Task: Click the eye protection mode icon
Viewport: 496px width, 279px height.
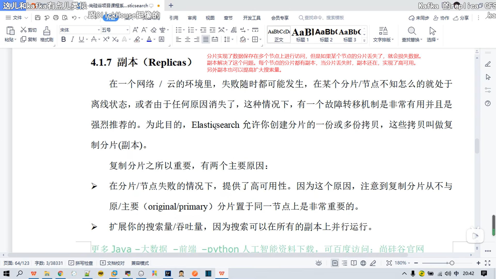Action: (319, 263)
